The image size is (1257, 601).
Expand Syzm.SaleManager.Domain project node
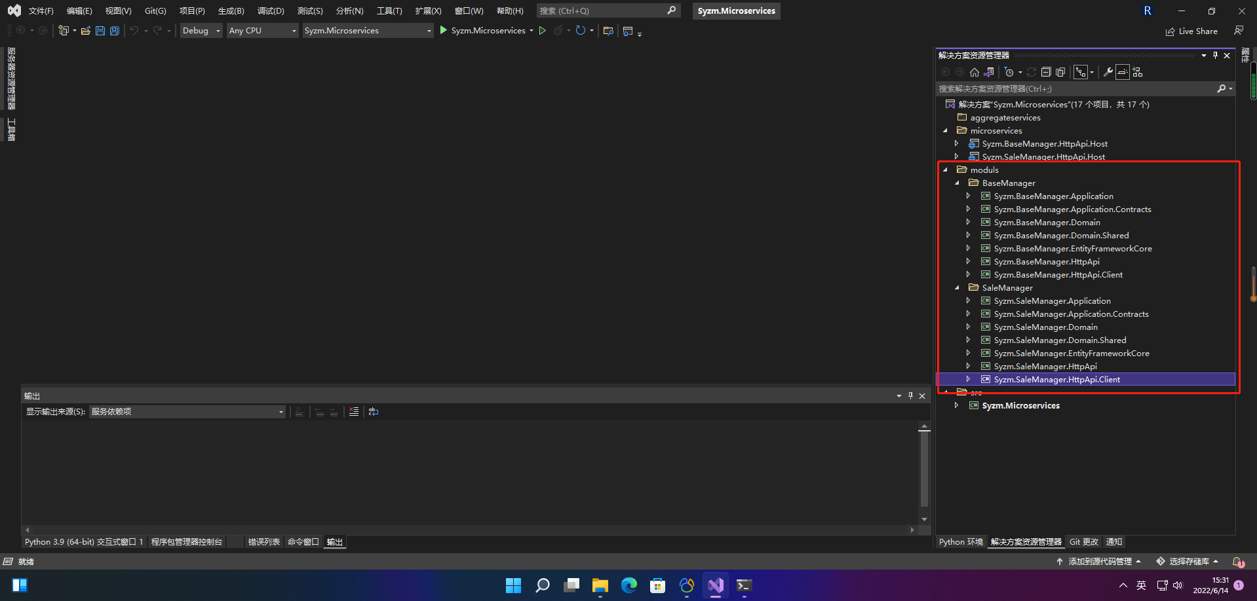pos(968,327)
